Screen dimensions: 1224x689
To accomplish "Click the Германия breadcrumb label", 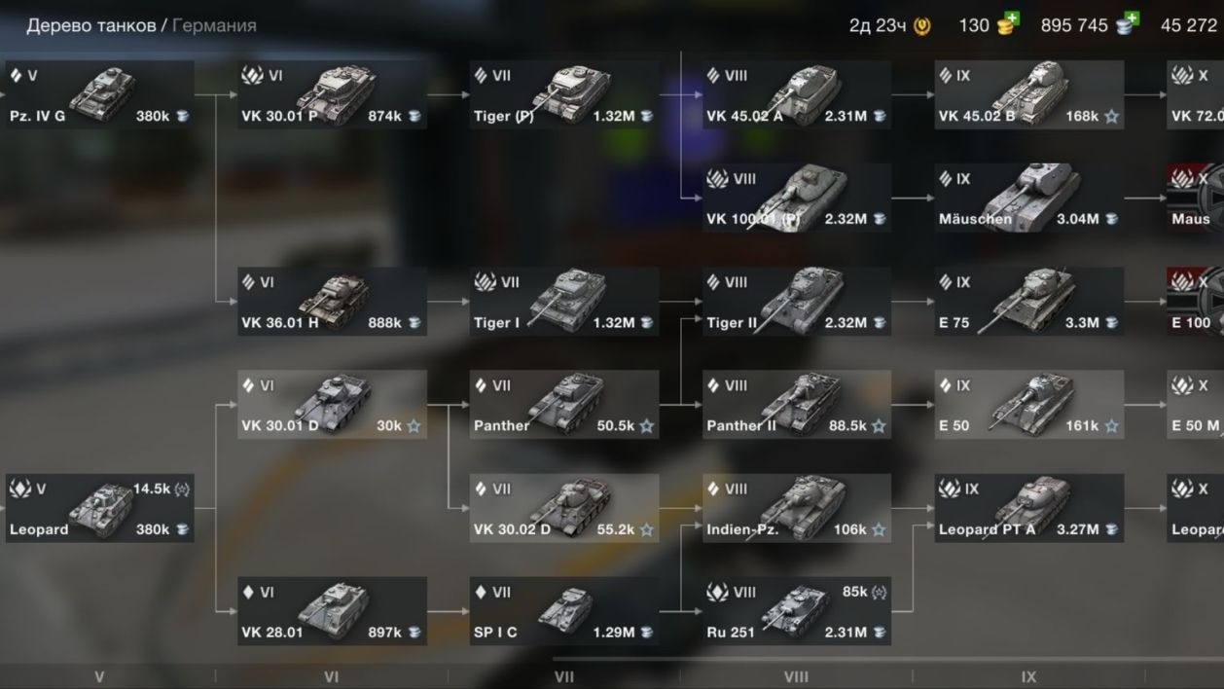I will click(214, 25).
